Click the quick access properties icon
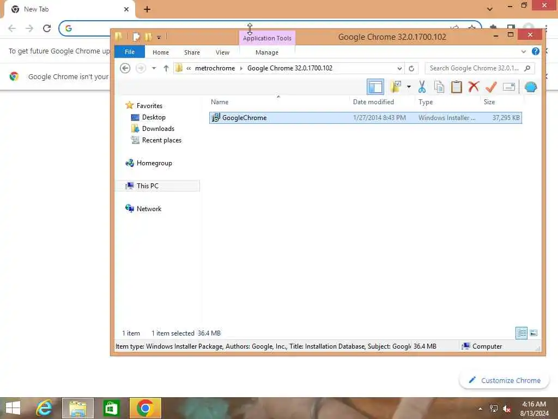The width and height of the screenshot is (558, 419). (x=136, y=37)
